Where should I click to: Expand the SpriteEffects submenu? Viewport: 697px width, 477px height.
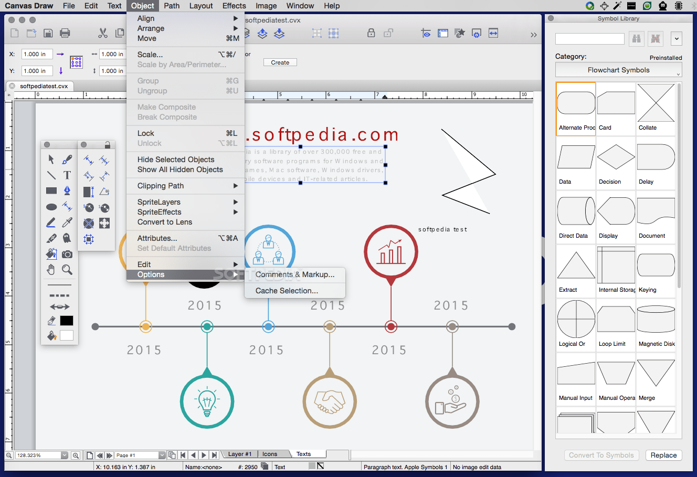[185, 212]
